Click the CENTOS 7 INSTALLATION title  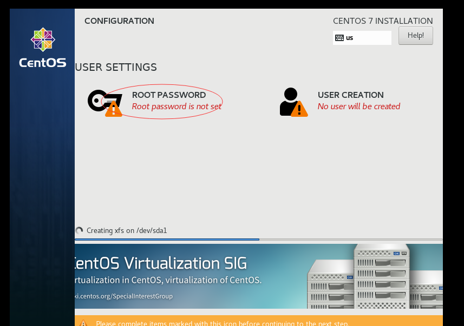click(383, 21)
